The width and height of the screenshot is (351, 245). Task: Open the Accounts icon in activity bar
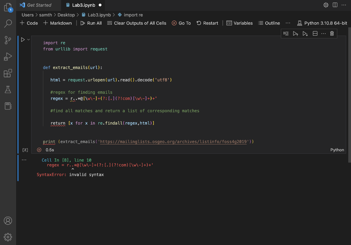pyautogui.click(x=8, y=221)
